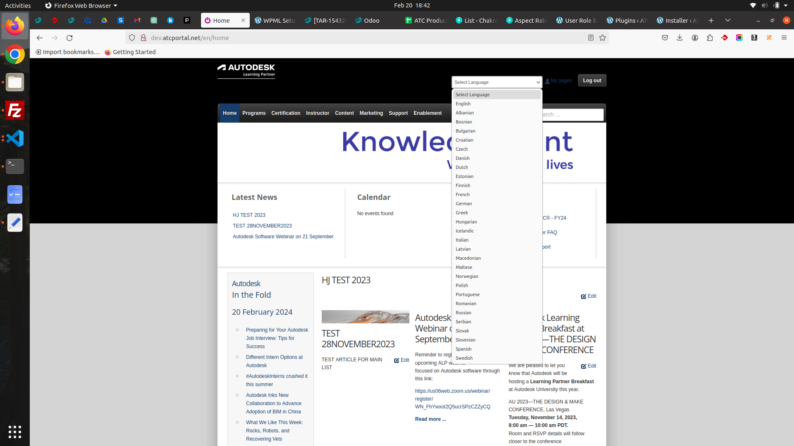Viewport: 794px width, 446px height.
Task: Open a new browser tab
Action: click(x=711, y=20)
